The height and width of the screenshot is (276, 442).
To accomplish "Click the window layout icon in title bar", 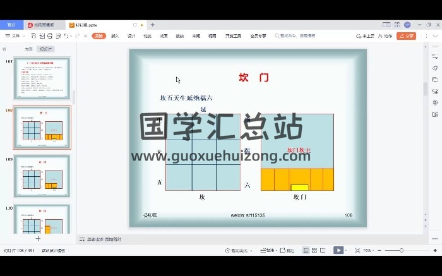I will pos(386,25).
